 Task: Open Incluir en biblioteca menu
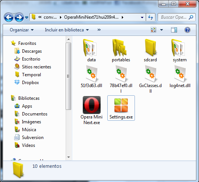[x=67, y=30]
